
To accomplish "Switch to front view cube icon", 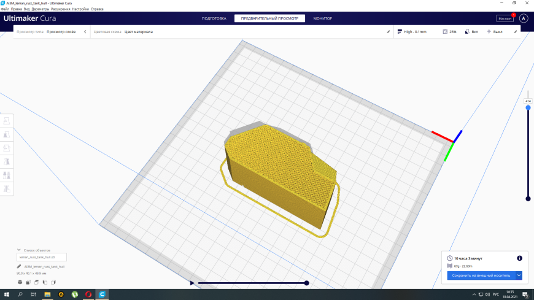I will [28, 282].
